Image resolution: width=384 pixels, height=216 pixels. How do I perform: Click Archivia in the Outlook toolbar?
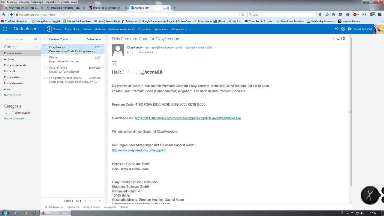100,29
